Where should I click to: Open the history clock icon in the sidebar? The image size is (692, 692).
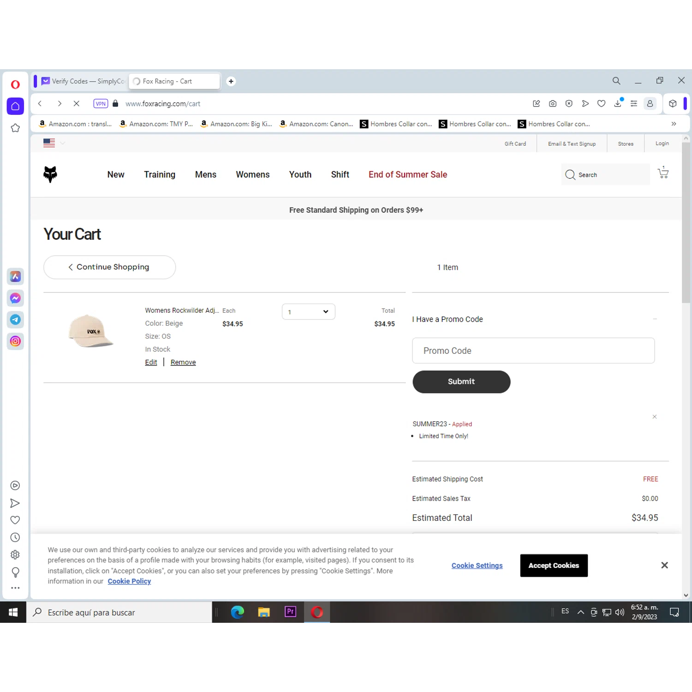coord(15,537)
